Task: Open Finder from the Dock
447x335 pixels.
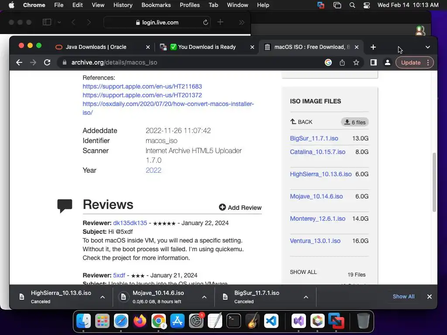Action: click(83, 321)
